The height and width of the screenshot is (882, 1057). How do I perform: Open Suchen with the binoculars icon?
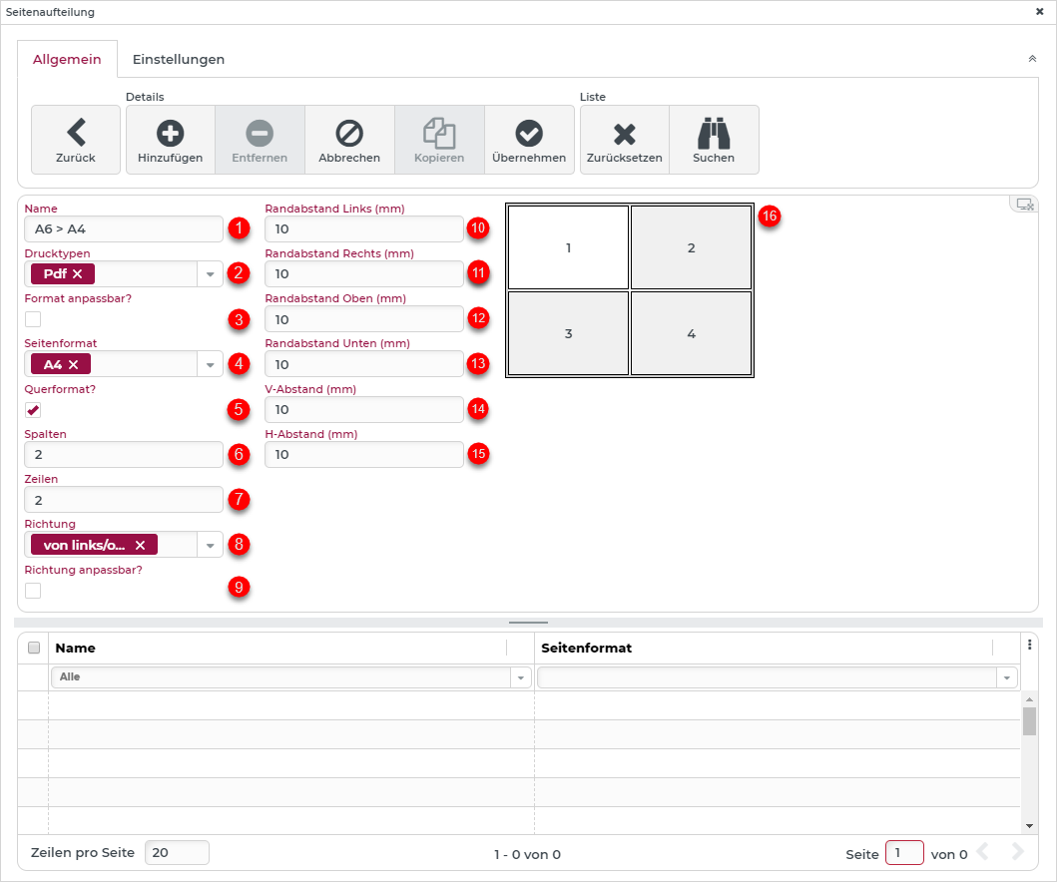713,132
